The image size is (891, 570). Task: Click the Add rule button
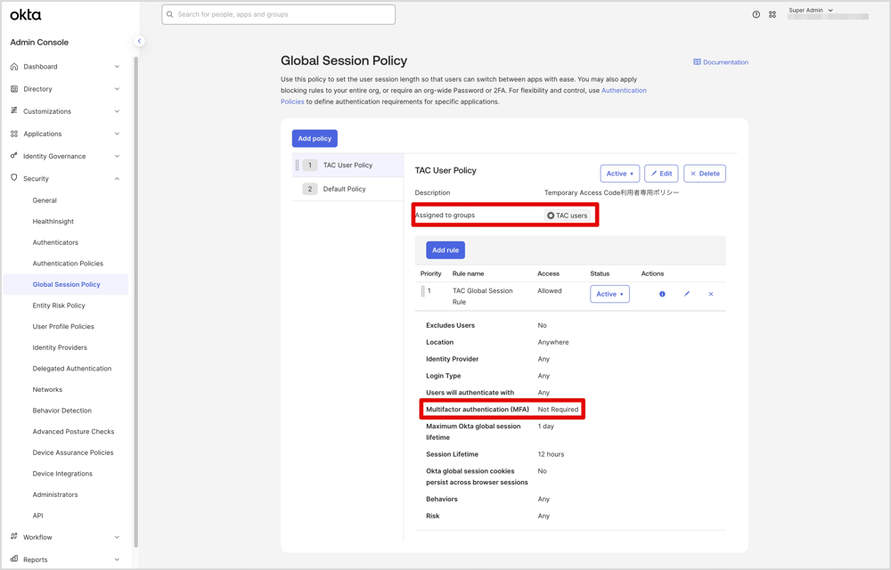tap(445, 249)
